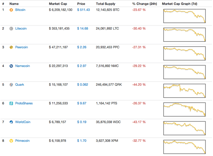Sort by the Total Supply column header
This screenshot has height=156, width=213.
click(x=106, y=4)
